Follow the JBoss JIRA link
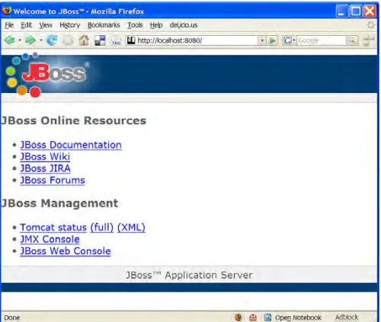The width and height of the screenshot is (381, 322). 46,168
